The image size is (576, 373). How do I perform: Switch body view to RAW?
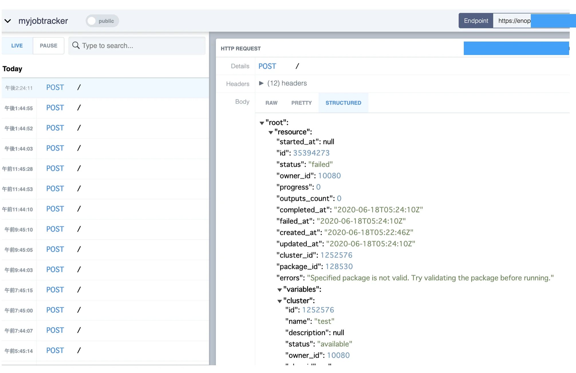point(271,103)
